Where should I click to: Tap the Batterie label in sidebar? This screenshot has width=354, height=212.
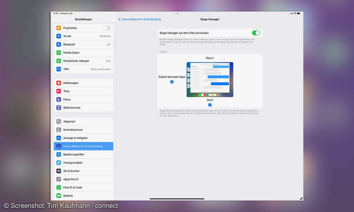tap(68, 196)
